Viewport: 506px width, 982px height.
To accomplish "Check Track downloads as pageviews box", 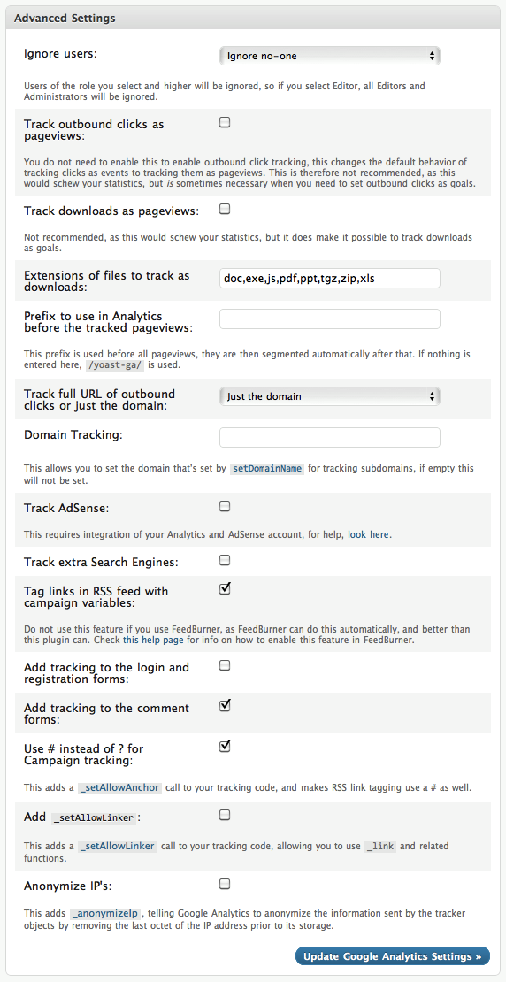I will pos(225,209).
